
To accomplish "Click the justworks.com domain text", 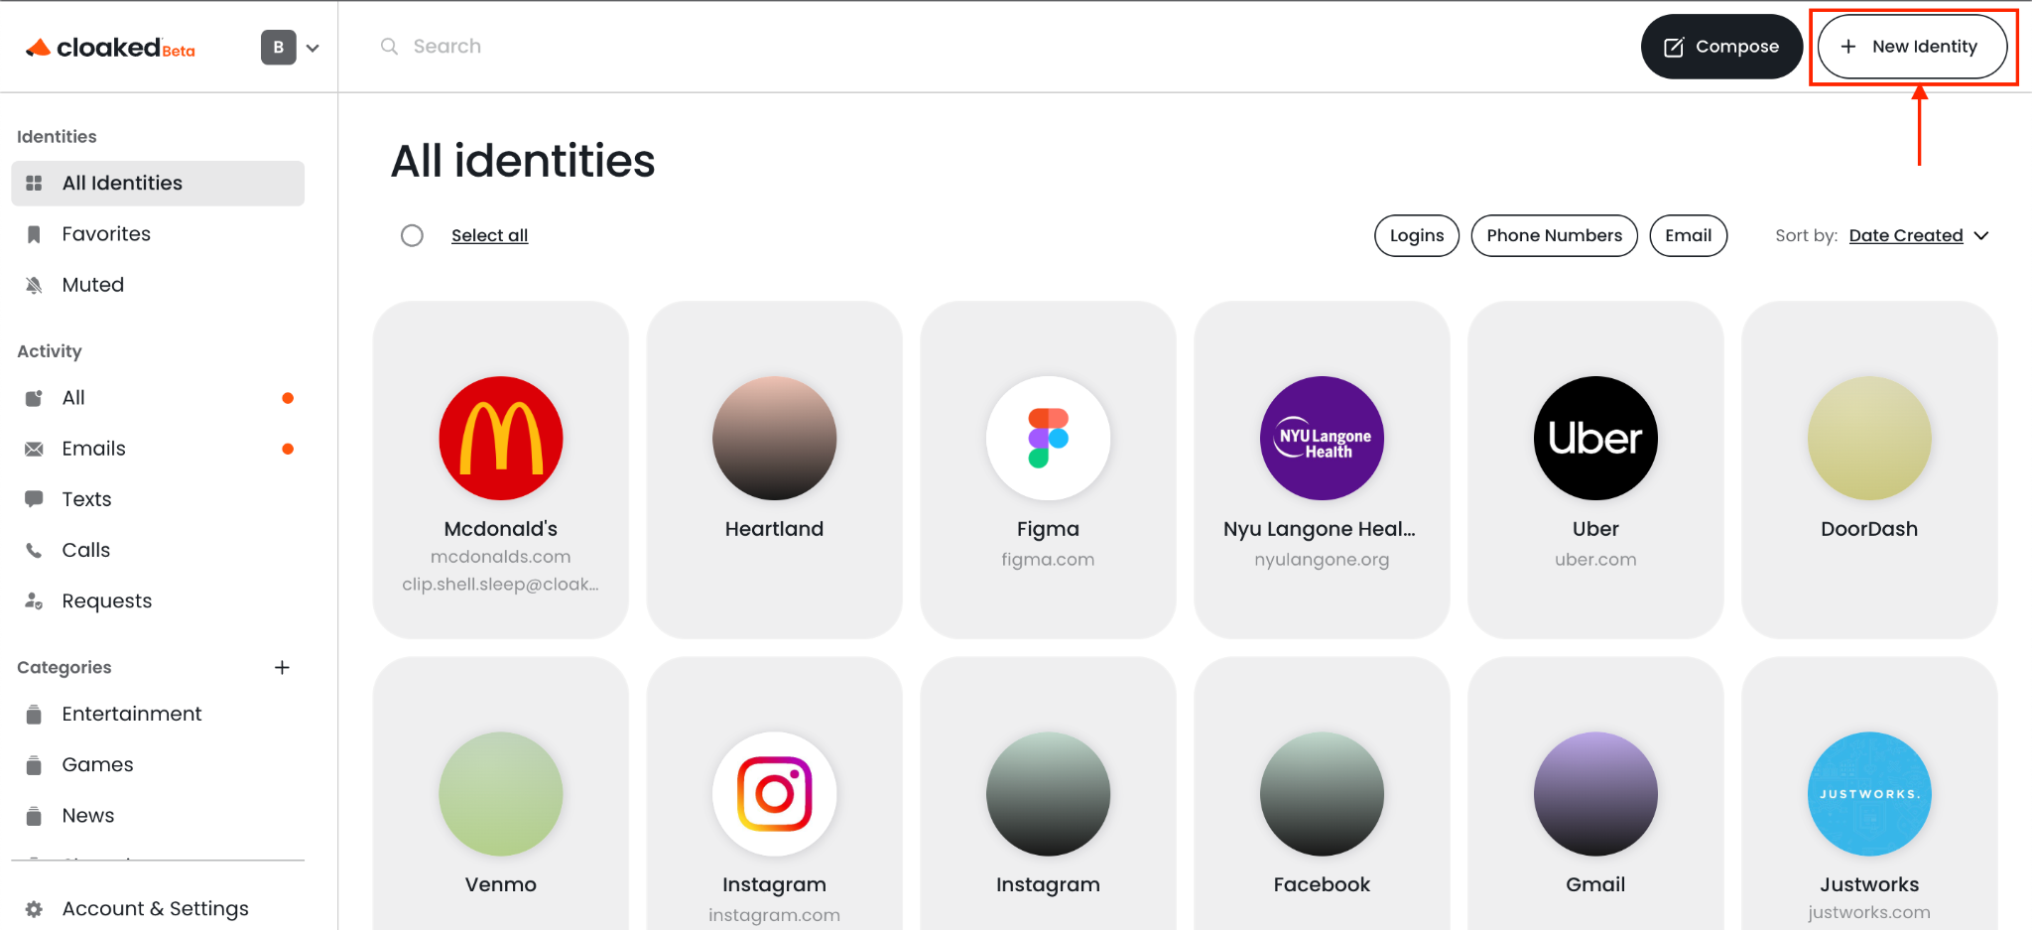I will click(1869, 912).
